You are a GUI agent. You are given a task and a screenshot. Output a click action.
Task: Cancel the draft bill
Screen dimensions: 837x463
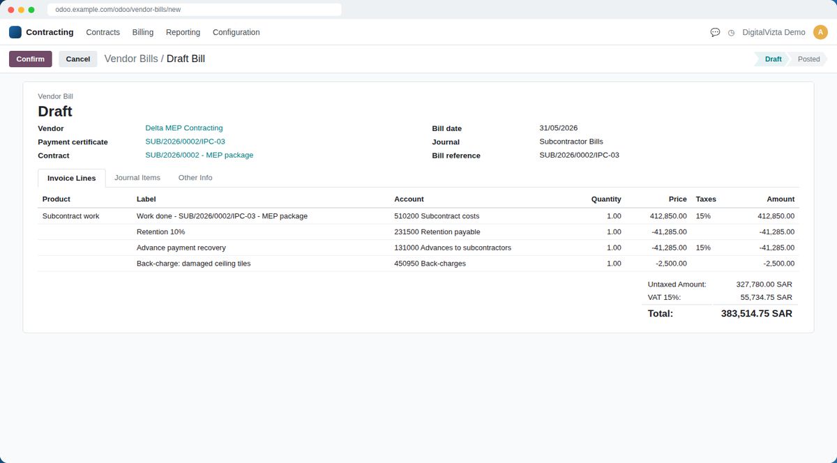pyautogui.click(x=78, y=59)
